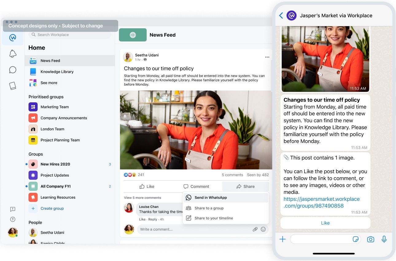
Task: Open chat bubble icon in the left rail
Action: point(13,70)
